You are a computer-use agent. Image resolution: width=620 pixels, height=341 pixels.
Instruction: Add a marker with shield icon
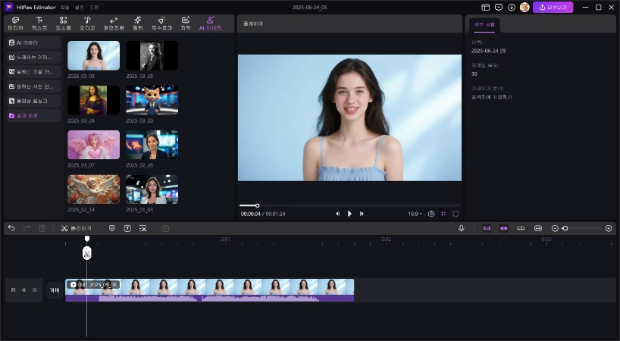pyautogui.click(x=112, y=228)
